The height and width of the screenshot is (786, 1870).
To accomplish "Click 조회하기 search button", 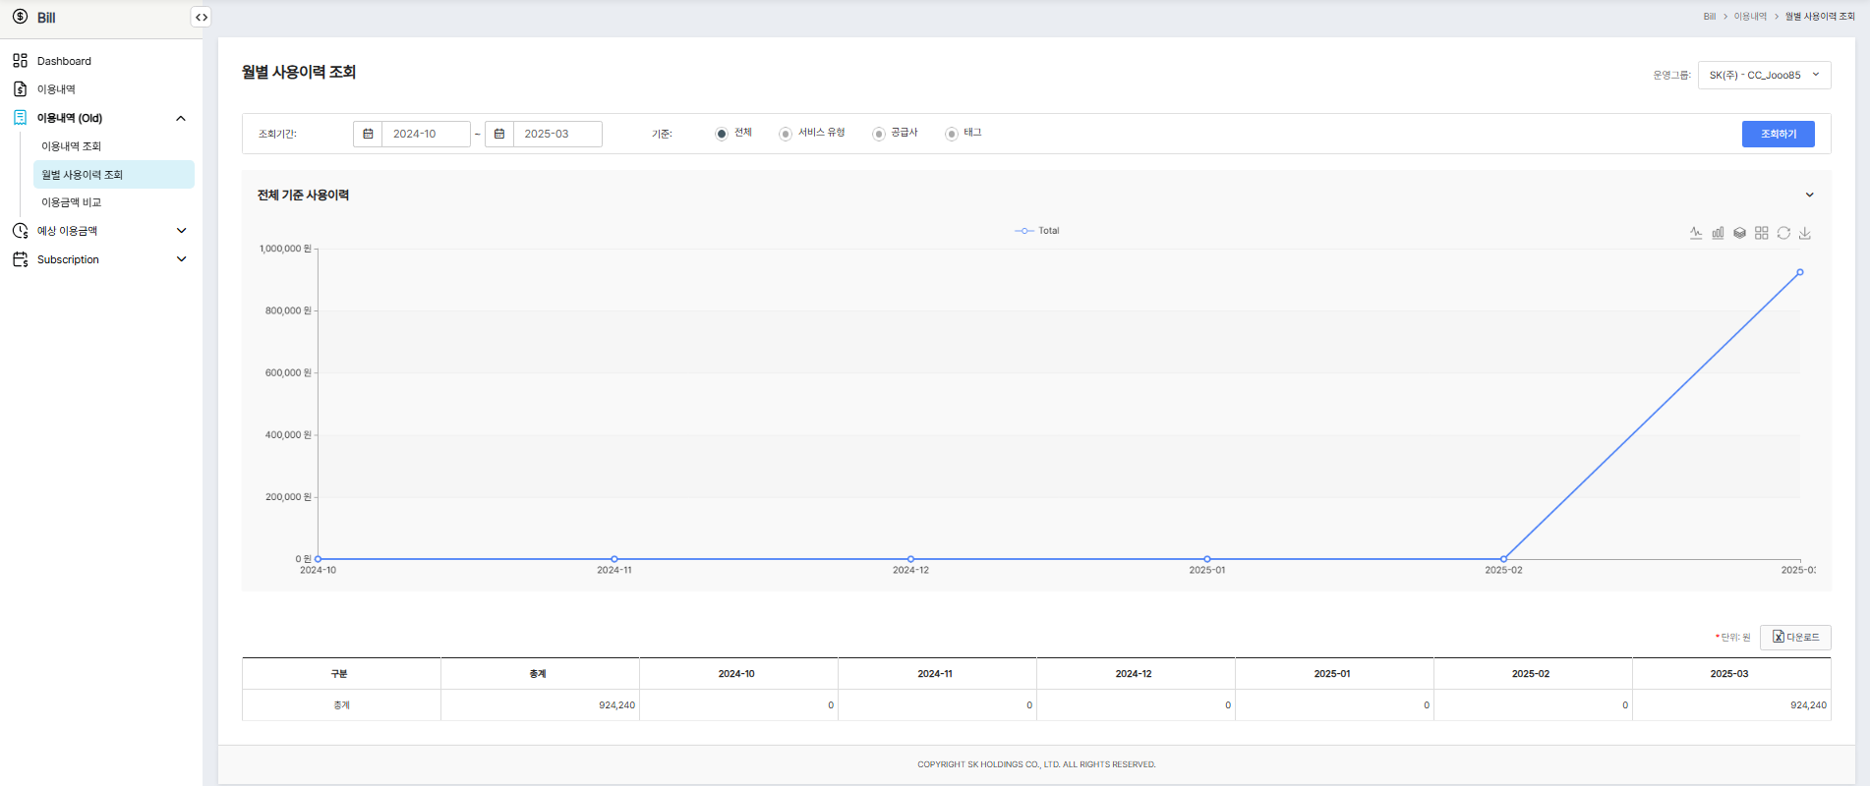I will 1778,134.
